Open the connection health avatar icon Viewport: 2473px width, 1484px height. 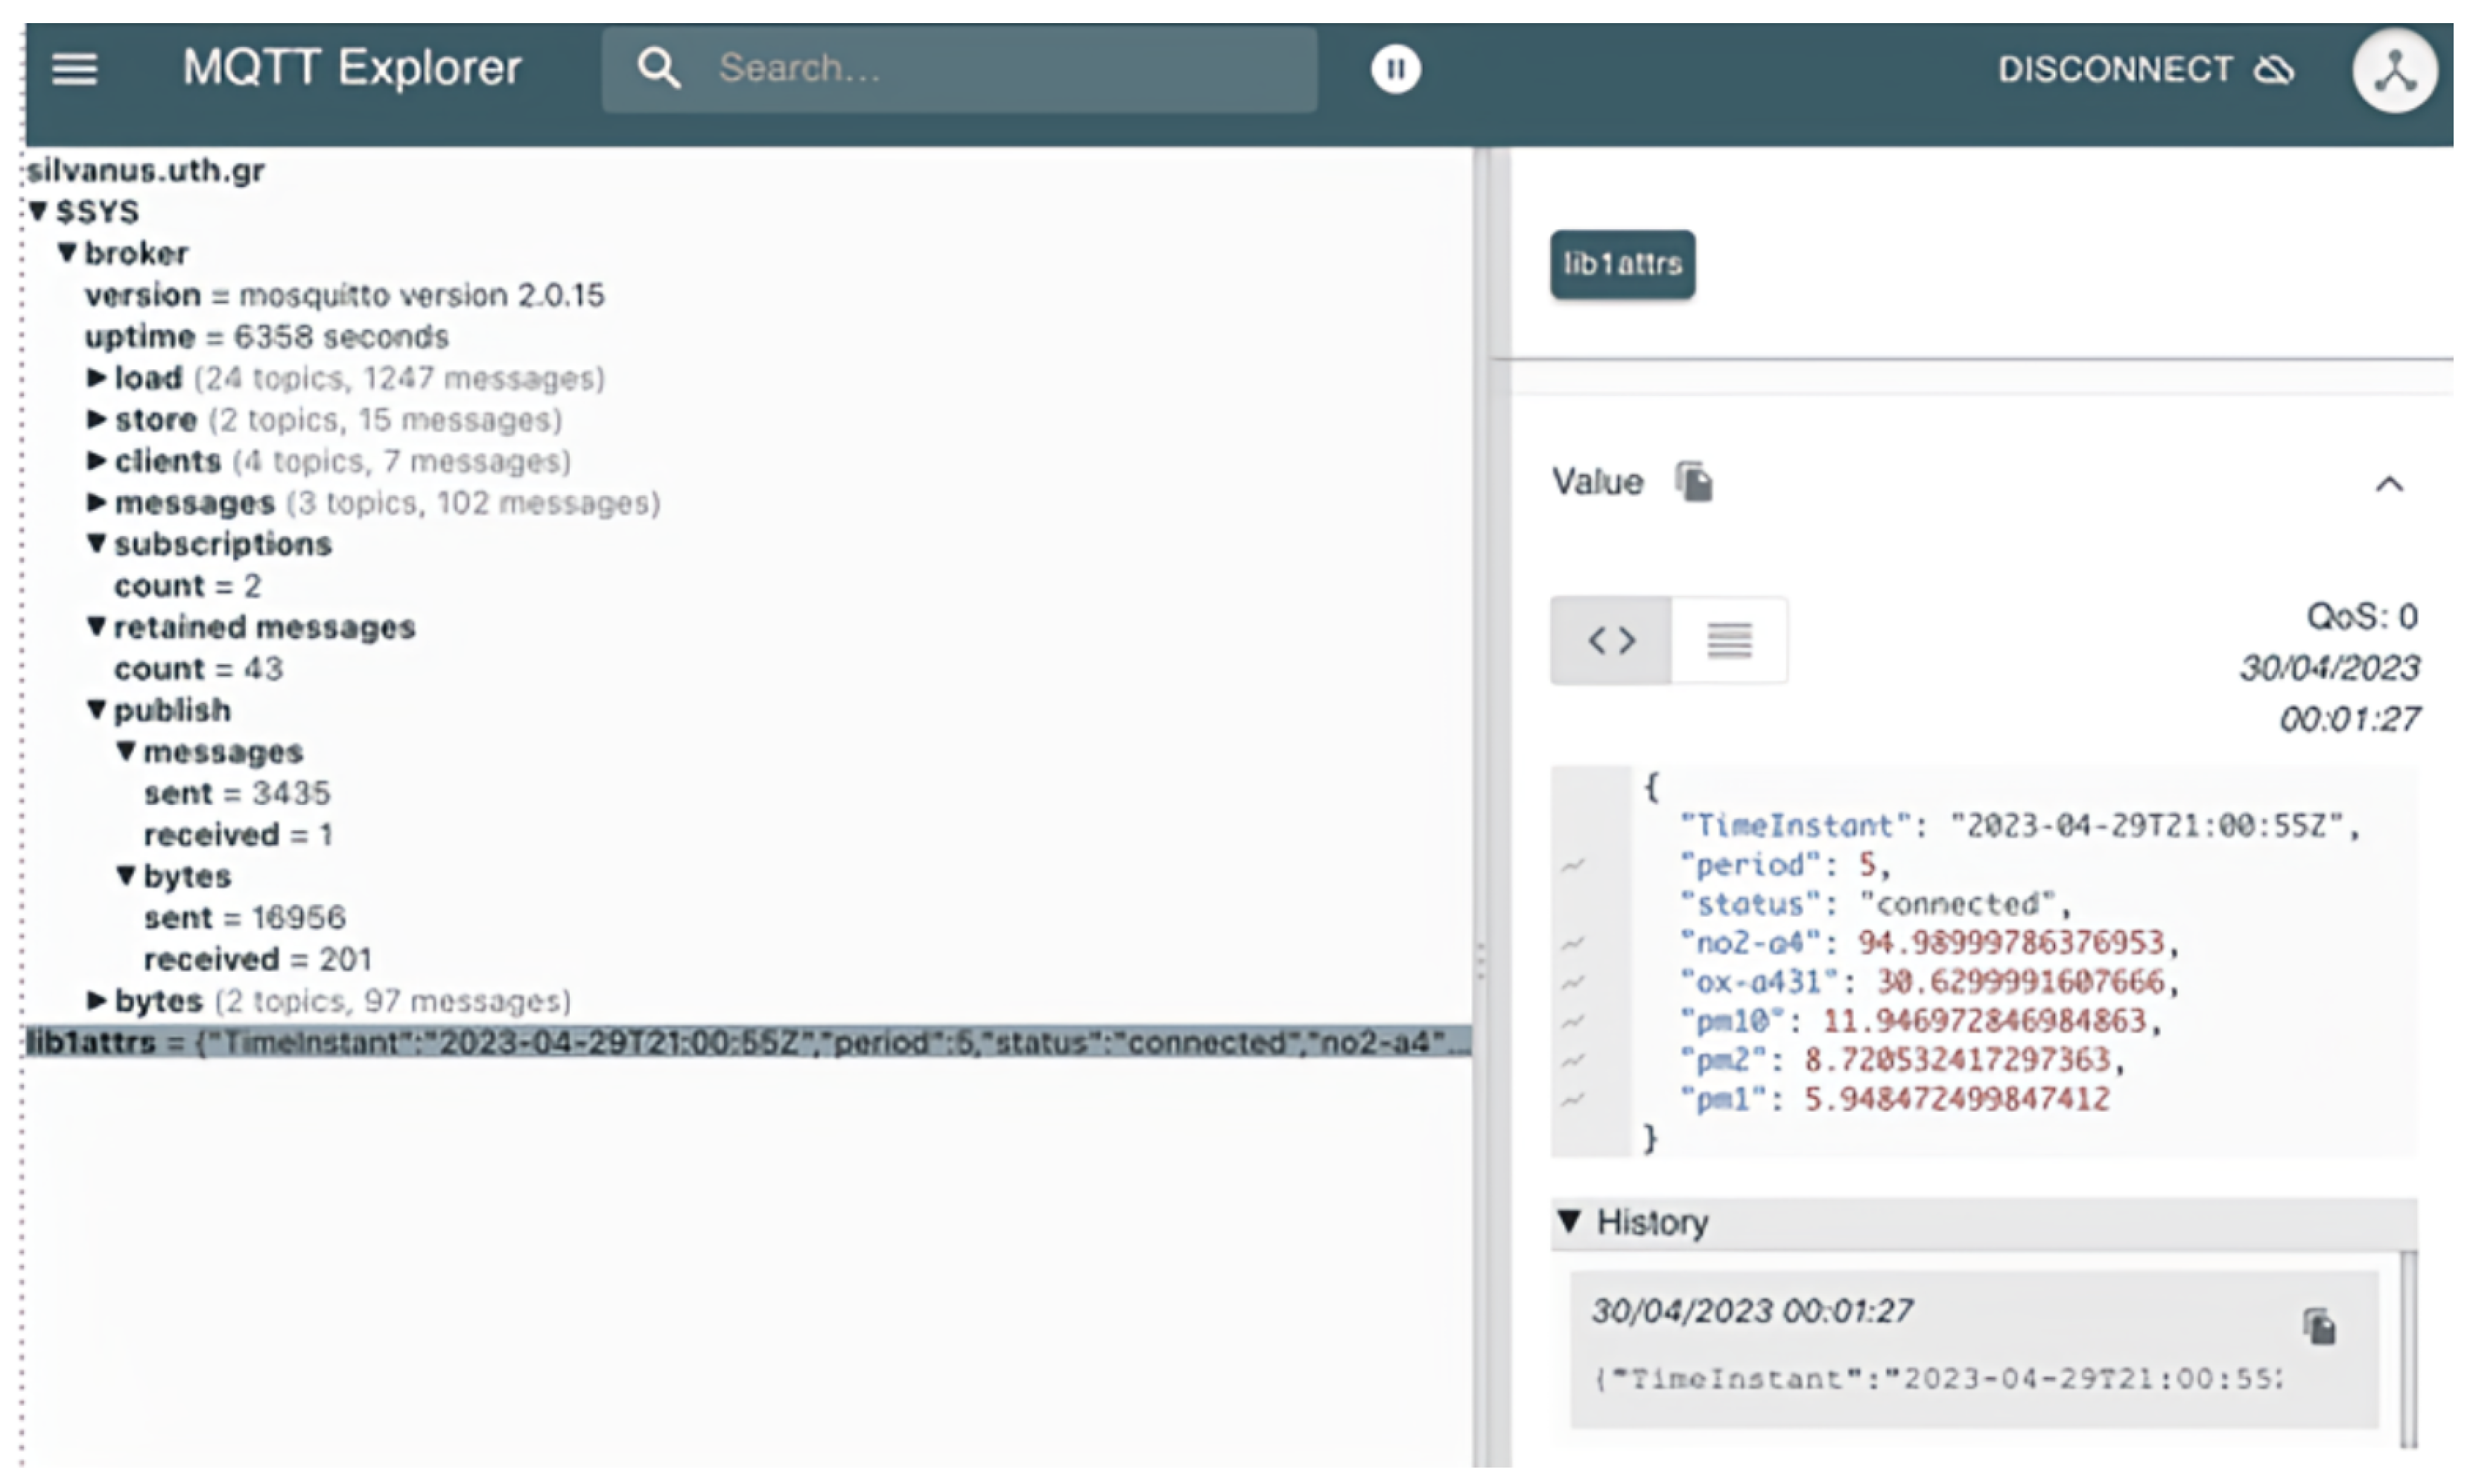coord(2394,70)
